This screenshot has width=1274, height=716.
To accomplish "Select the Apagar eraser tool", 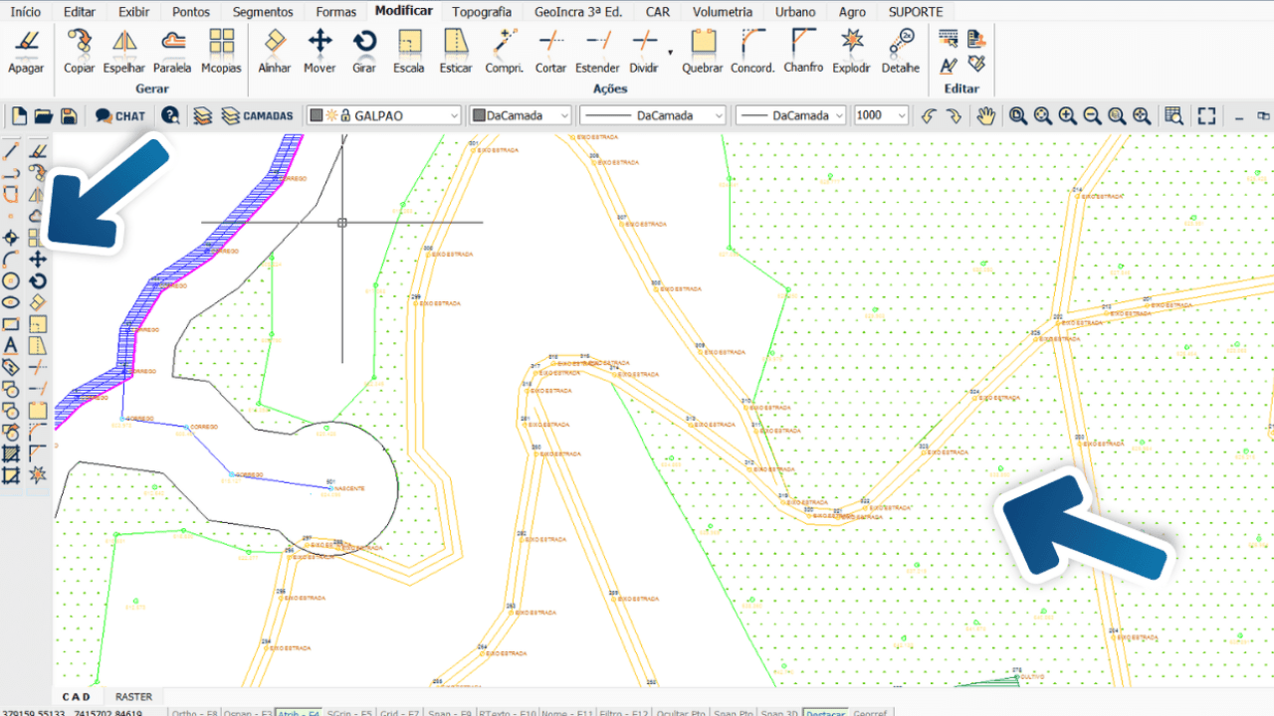I will tap(26, 51).
